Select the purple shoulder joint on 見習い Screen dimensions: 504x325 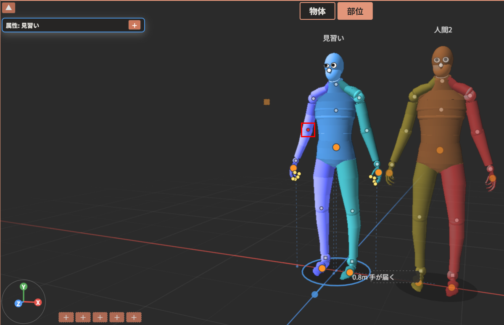tap(314, 99)
